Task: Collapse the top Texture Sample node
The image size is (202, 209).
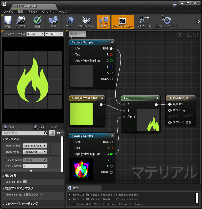Action: (x=112, y=43)
